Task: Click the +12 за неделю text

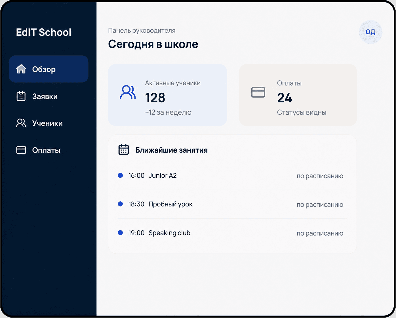Action: pyautogui.click(x=168, y=112)
